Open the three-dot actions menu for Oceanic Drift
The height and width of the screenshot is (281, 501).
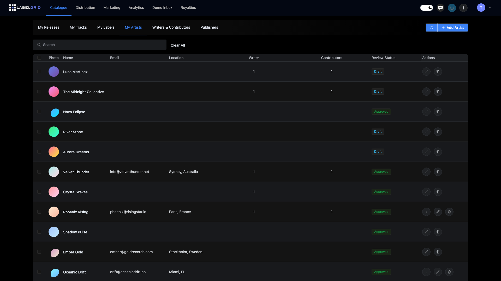[426, 272]
